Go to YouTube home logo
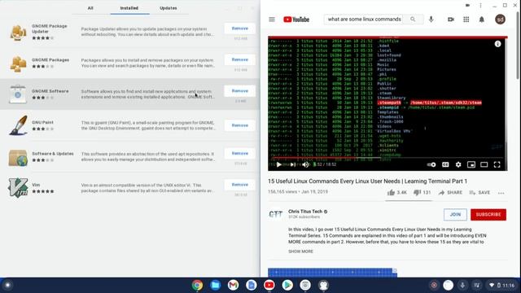This screenshot has width=521, height=293. pyautogui.click(x=296, y=20)
